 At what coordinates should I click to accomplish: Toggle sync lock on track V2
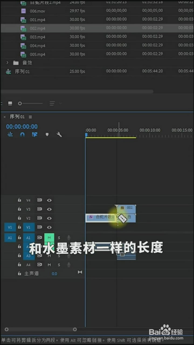40,218
